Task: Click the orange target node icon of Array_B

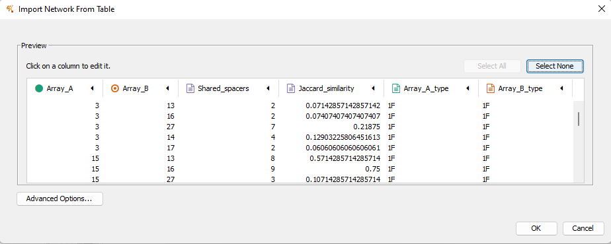Action: pos(114,88)
